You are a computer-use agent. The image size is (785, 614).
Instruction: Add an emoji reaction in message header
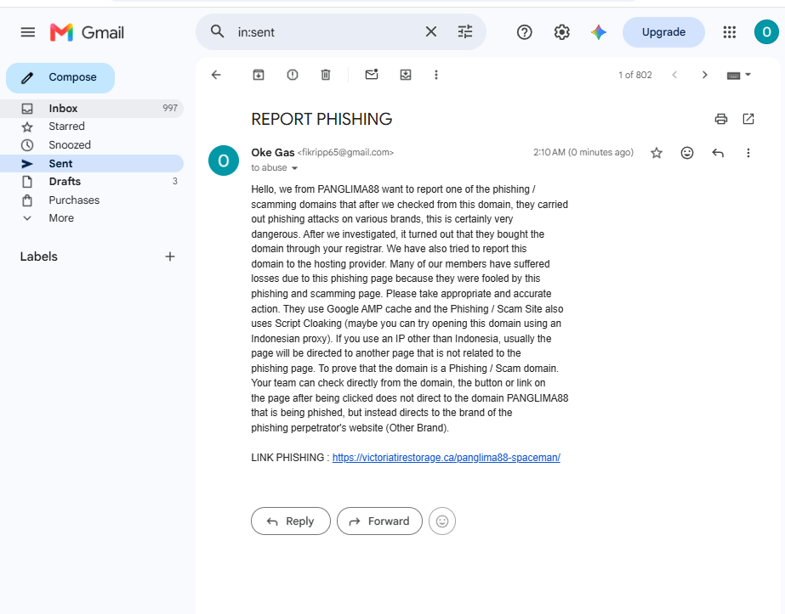pyautogui.click(x=687, y=153)
